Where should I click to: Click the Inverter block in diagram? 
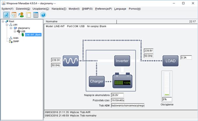(122, 61)
